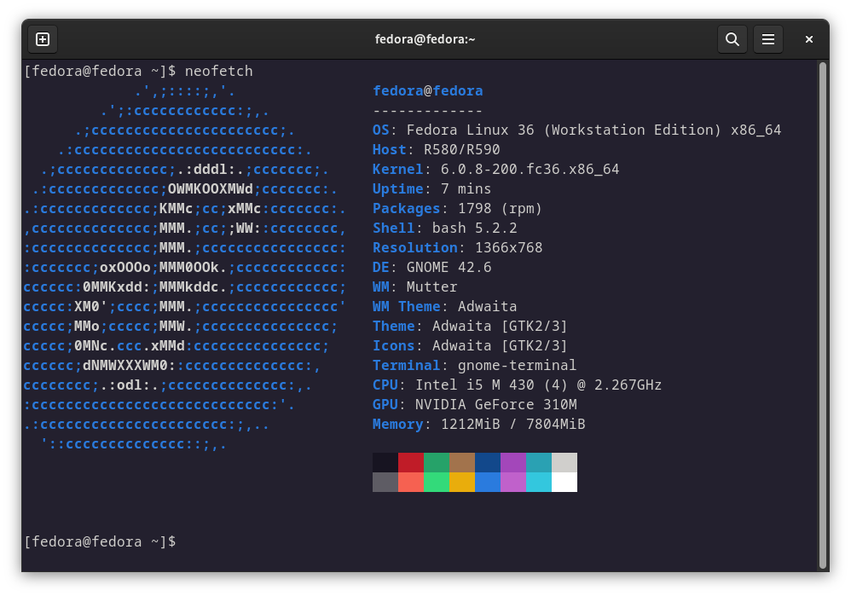Click GPU value NVIDIA GeForce 310M
851x596 pixels.
click(x=496, y=404)
